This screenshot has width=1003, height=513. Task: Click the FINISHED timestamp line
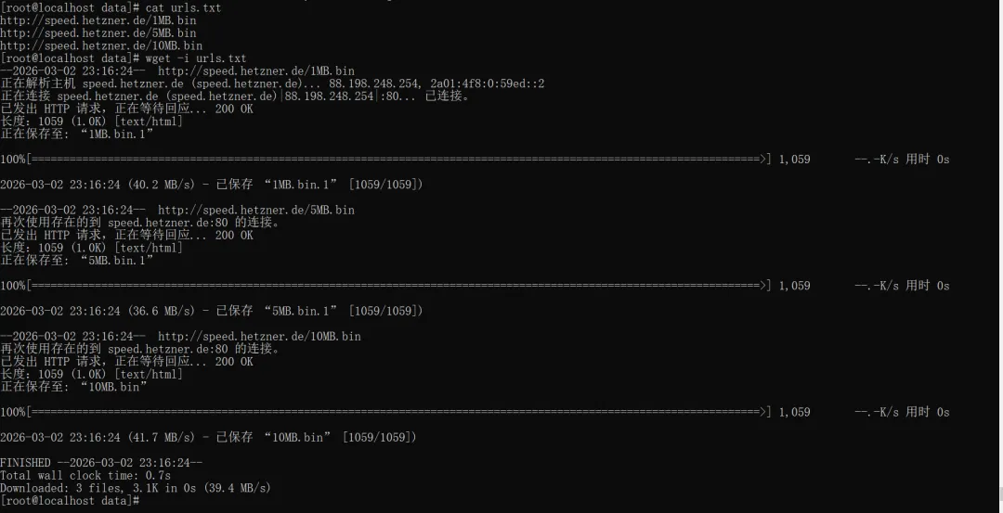(x=101, y=462)
